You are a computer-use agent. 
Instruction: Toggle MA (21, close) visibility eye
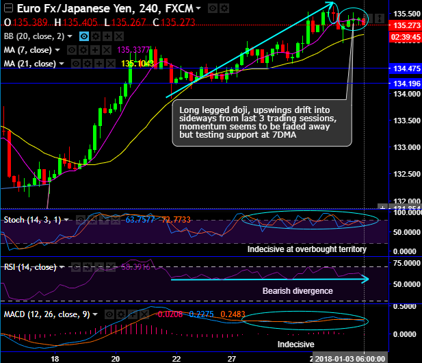pos(76,64)
